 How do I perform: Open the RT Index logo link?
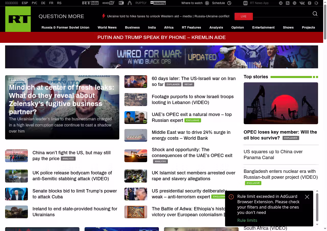pos(90,3)
